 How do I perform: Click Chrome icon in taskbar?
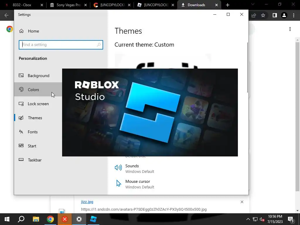50,219
